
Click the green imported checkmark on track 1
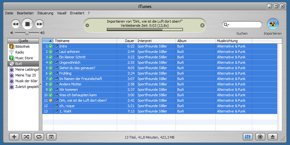(51, 46)
